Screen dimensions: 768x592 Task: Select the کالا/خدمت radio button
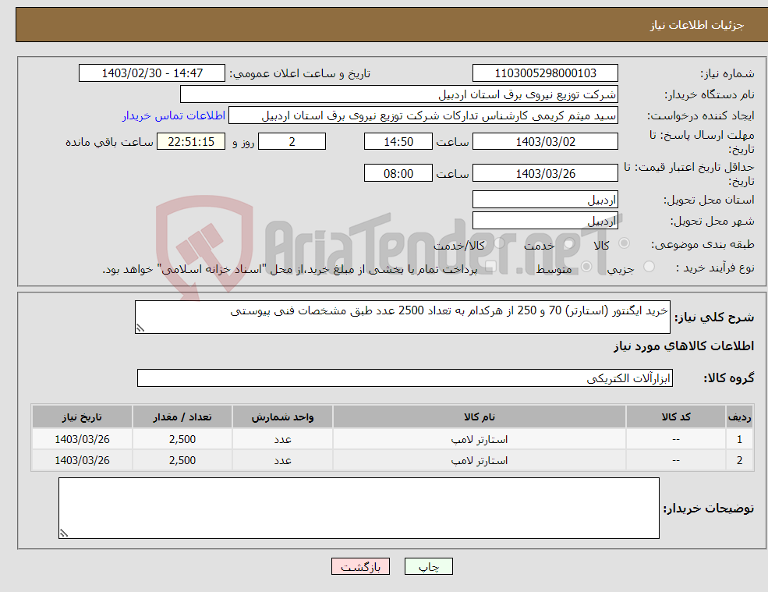(x=499, y=243)
